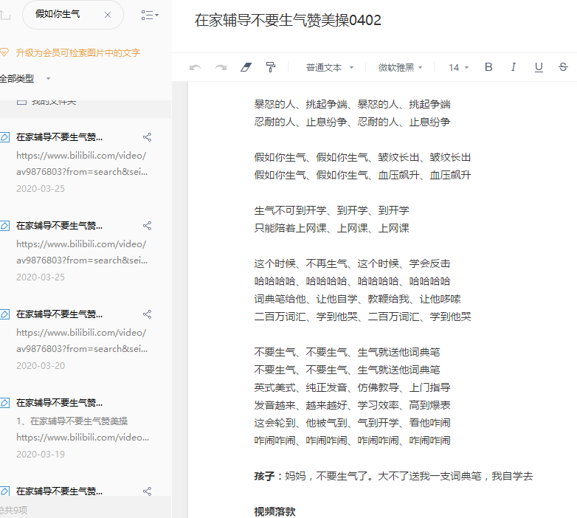This screenshot has height=518, width=577.
Task: Click the back folder icon beside search
Action: (x=5, y=15)
